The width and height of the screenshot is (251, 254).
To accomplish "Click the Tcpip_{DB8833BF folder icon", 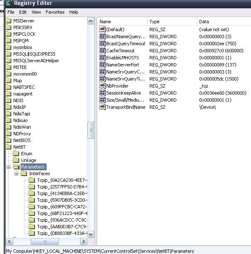I will point(32,233).
